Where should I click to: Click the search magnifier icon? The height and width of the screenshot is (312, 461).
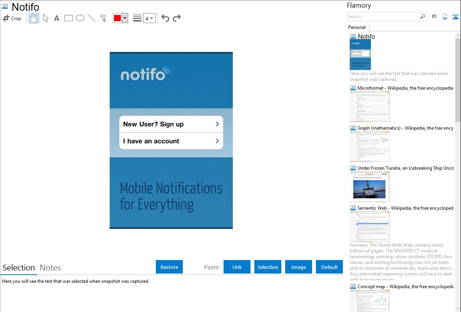point(423,17)
